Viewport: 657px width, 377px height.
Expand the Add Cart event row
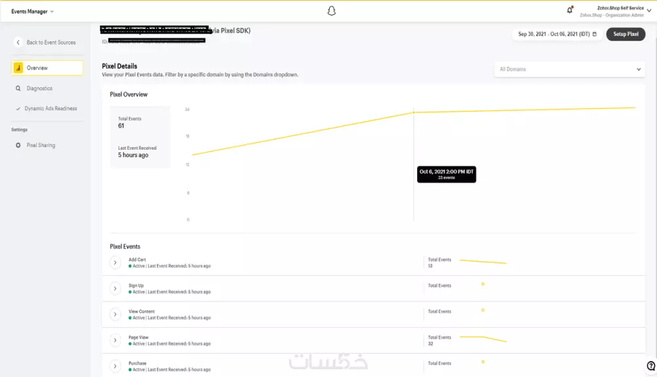(115, 263)
